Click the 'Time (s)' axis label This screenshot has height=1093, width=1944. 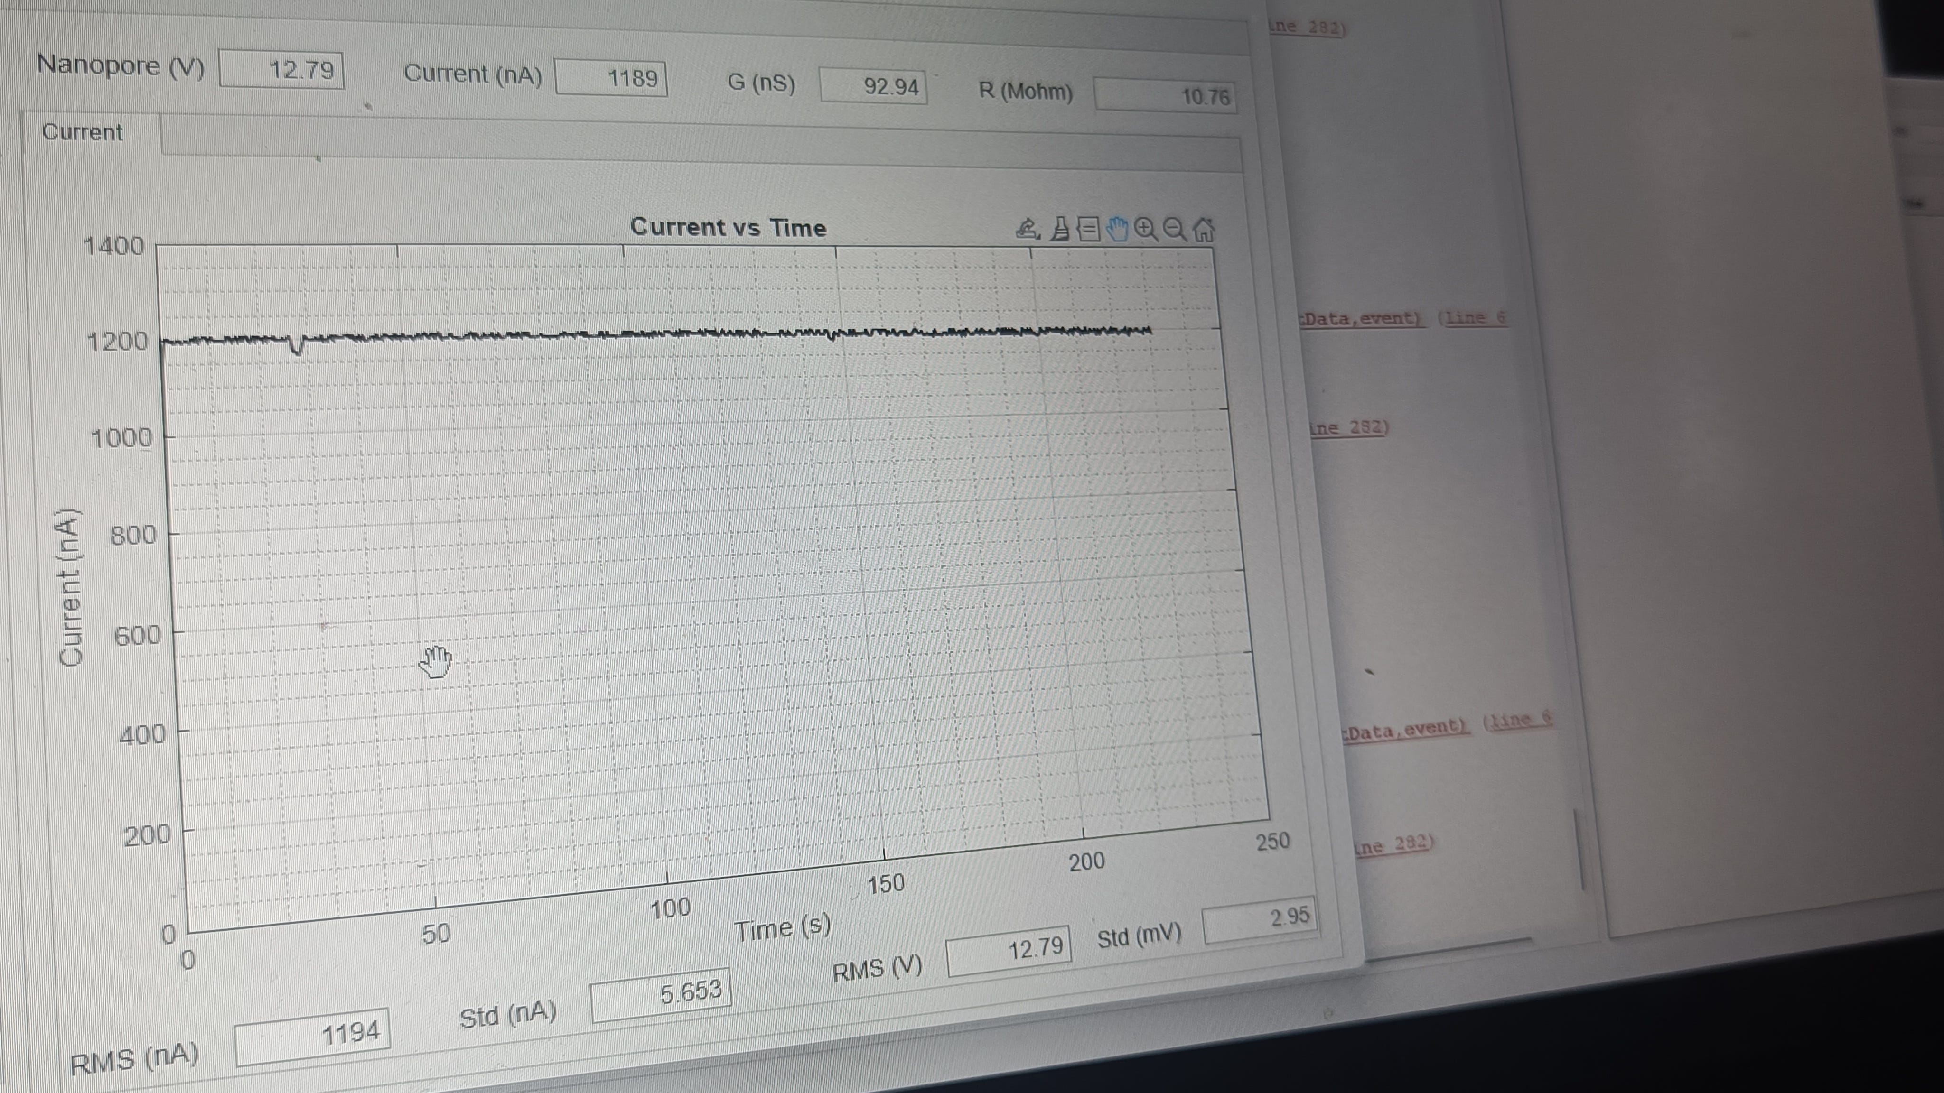pyautogui.click(x=782, y=928)
